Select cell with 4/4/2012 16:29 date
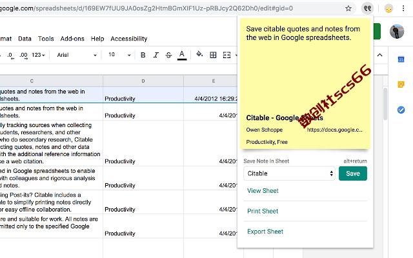Image resolution: width=413 pixels, height=258 pixels. [210, 95]
